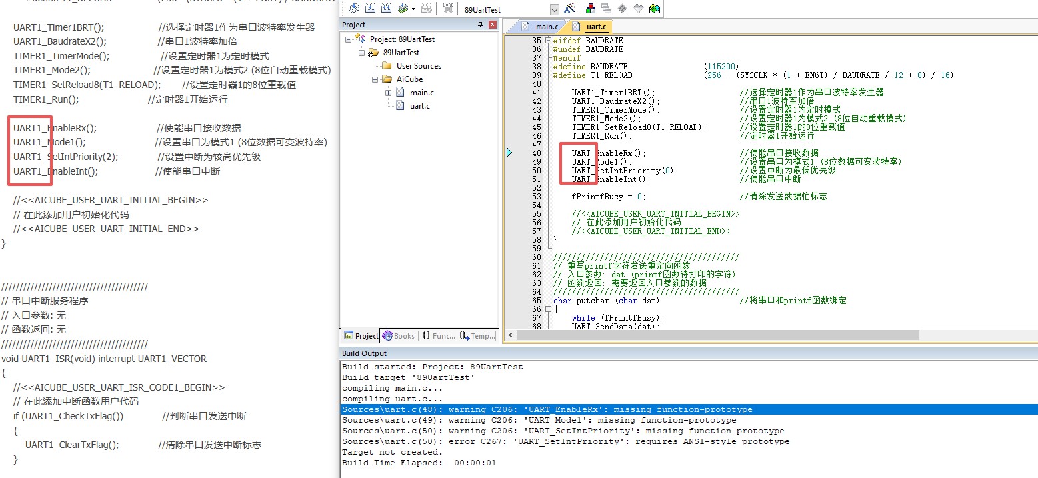Click the Translate current file icon
Viewport: 1038px width, 478px height.
354,9
